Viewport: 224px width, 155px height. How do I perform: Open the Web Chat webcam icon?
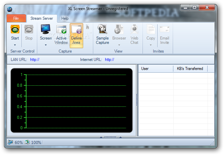[134, 29]
